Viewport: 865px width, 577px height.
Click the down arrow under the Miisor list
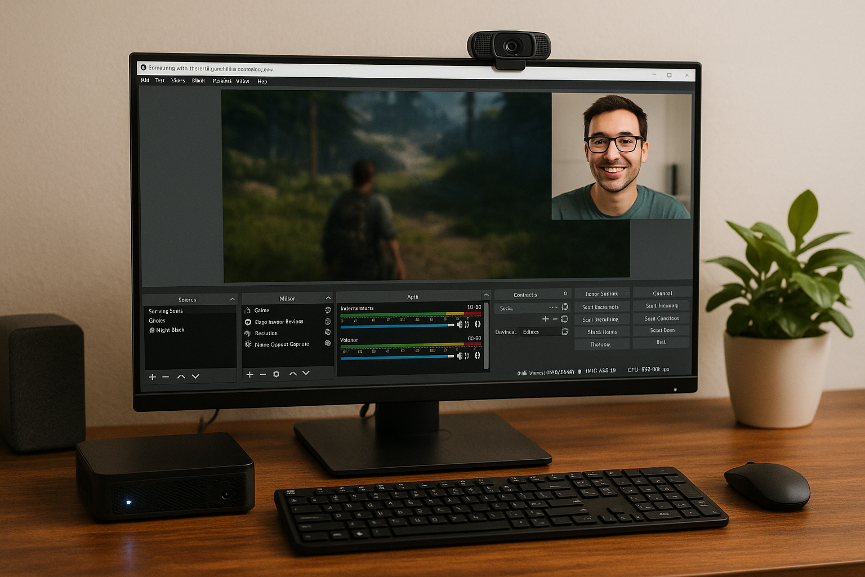point(306,373)
